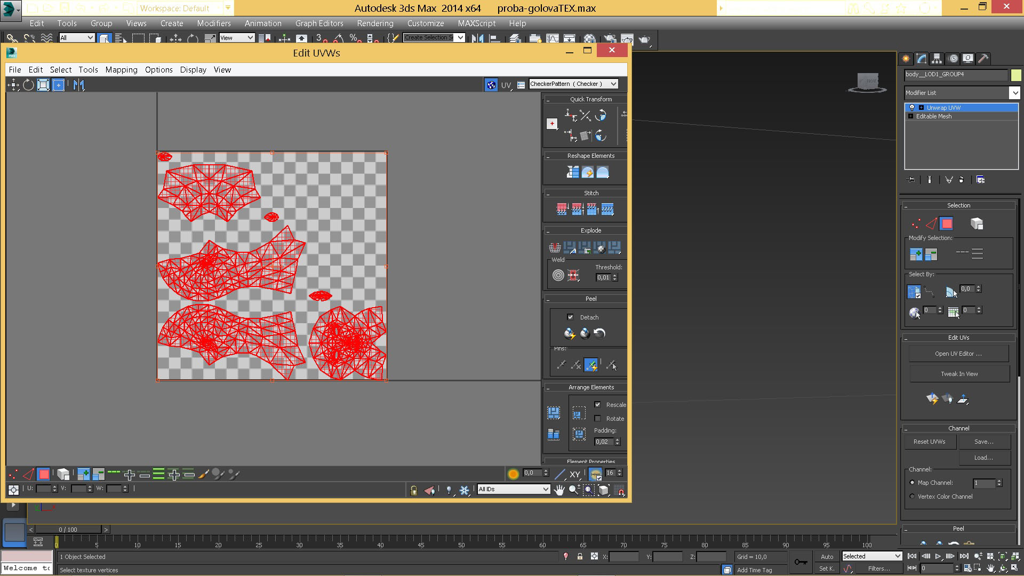Uncheck the Detach checkbox in Peel
Screen dimensions: 1024x576
click(x=571, y=317)
